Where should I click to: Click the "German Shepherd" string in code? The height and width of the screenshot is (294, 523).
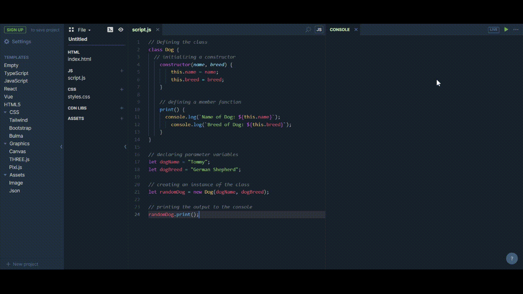(x=215, y=169)
